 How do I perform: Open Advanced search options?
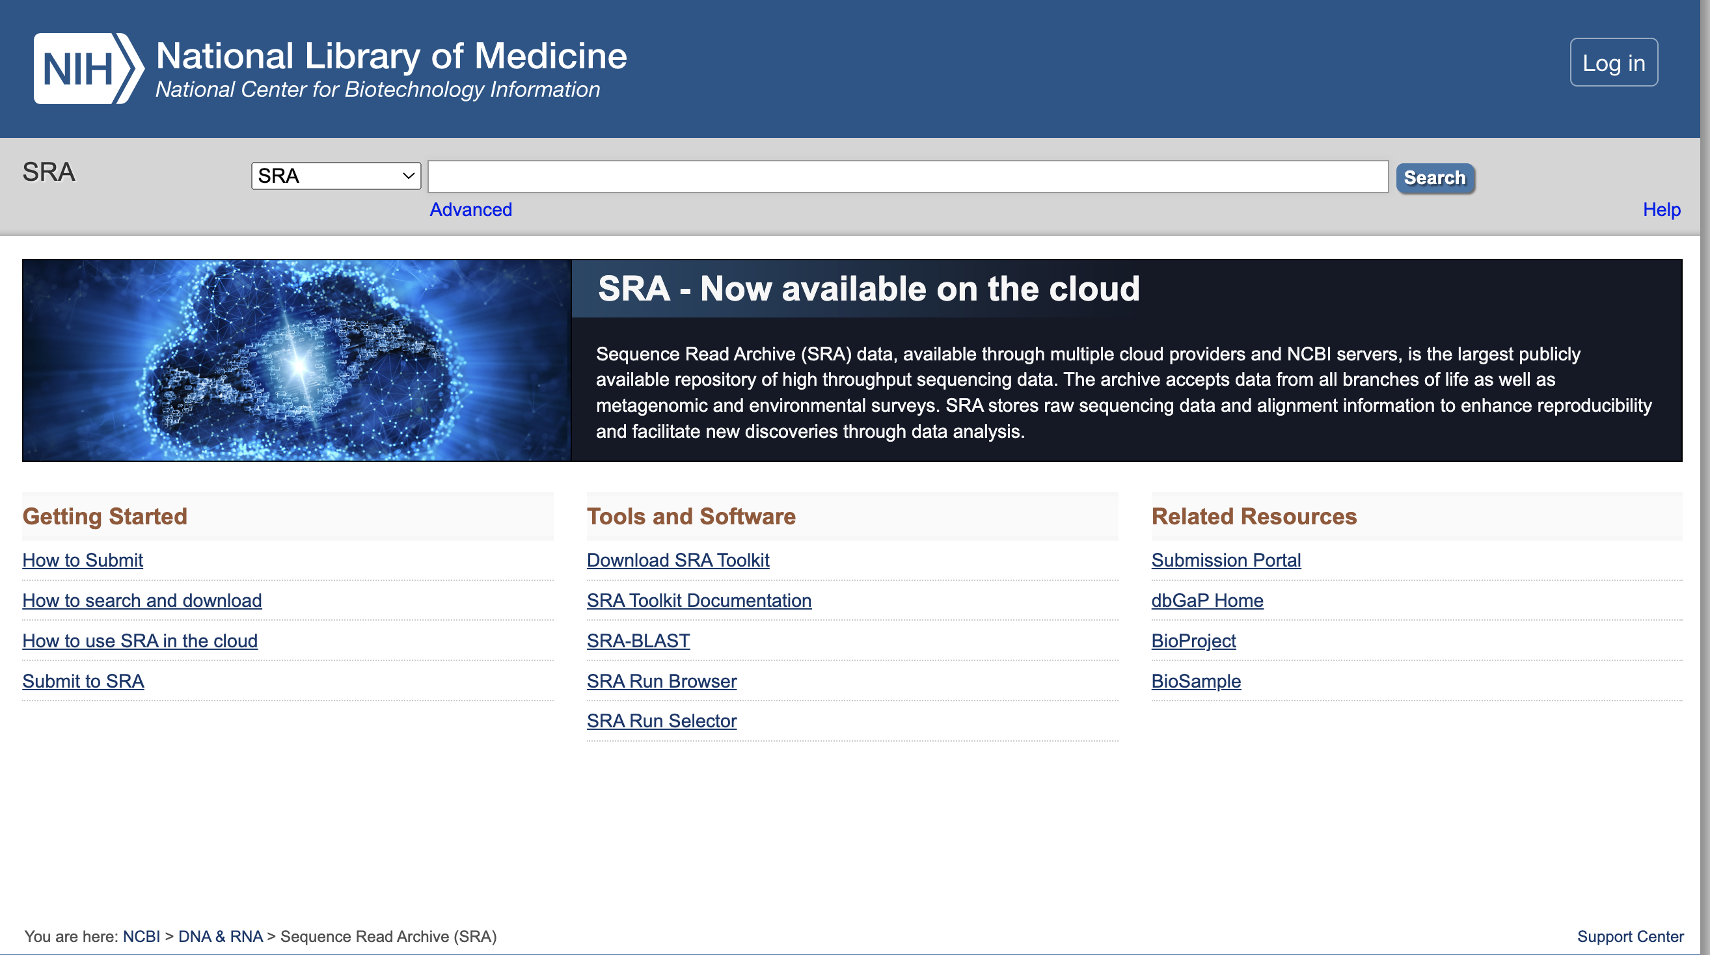pos(470,209)
